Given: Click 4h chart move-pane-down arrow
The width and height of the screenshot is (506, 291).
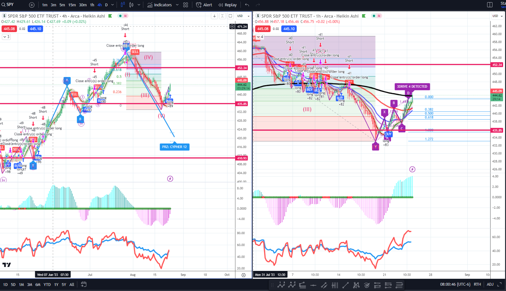Looking at the screenshot, I should (214, 16).
